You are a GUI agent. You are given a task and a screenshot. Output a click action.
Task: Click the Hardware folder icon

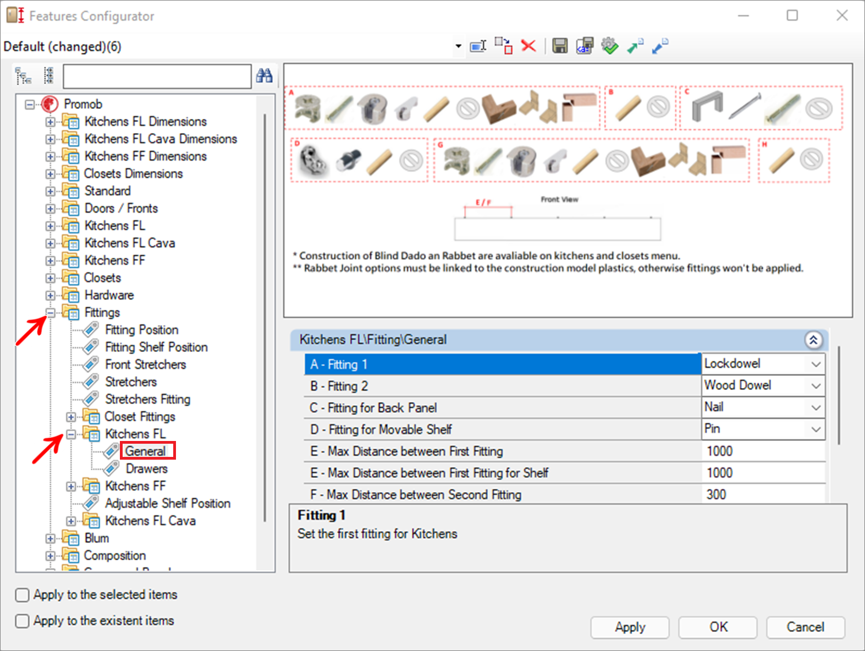click(70, 295)
